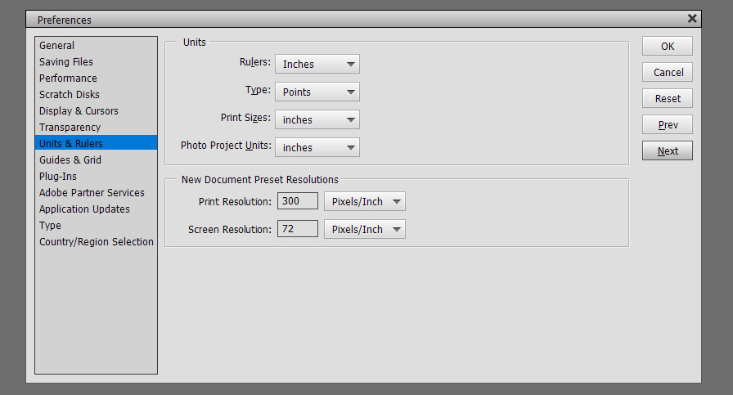
Task: Click the Print Resolution value field
Action: [297, 201]
